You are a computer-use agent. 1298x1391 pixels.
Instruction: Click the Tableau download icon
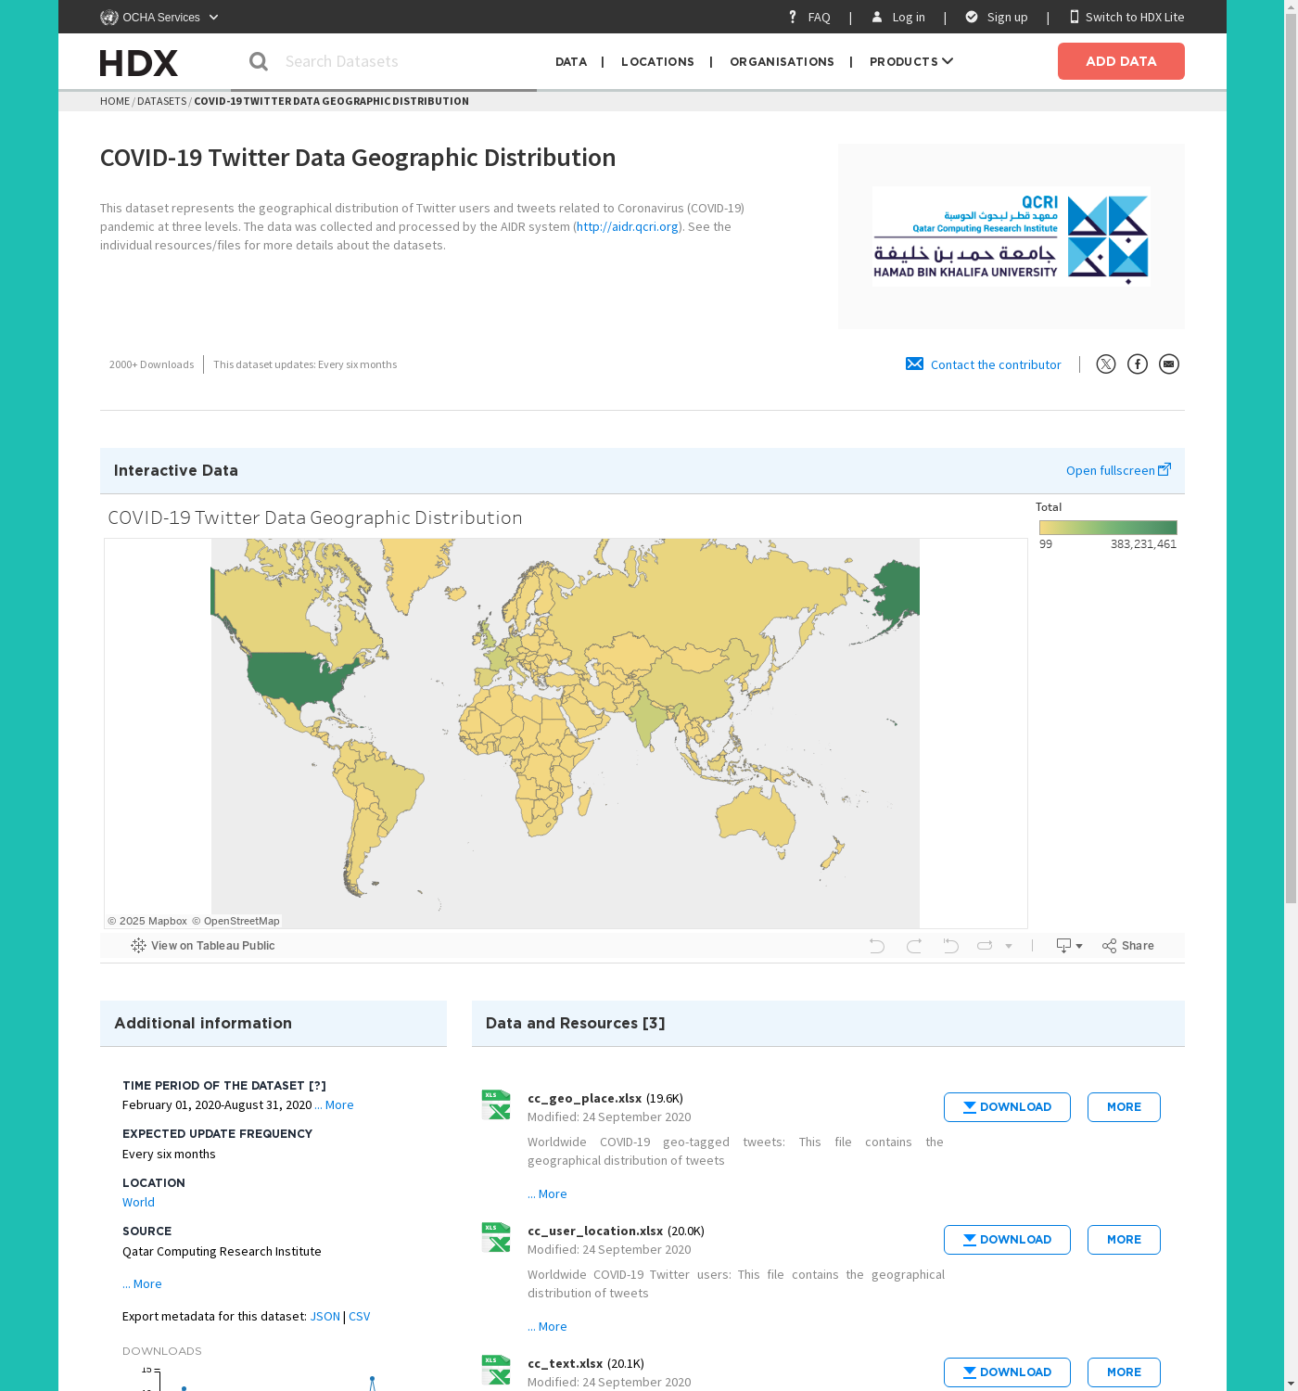tap(1063, 946)
